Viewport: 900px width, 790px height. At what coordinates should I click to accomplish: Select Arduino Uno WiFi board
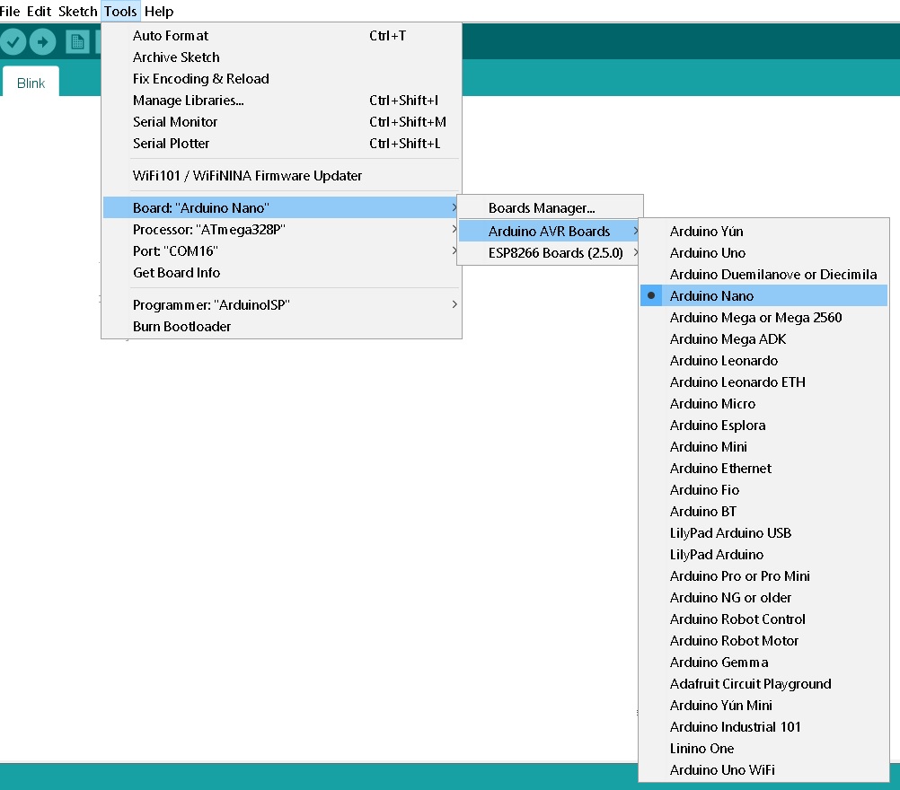763,770
